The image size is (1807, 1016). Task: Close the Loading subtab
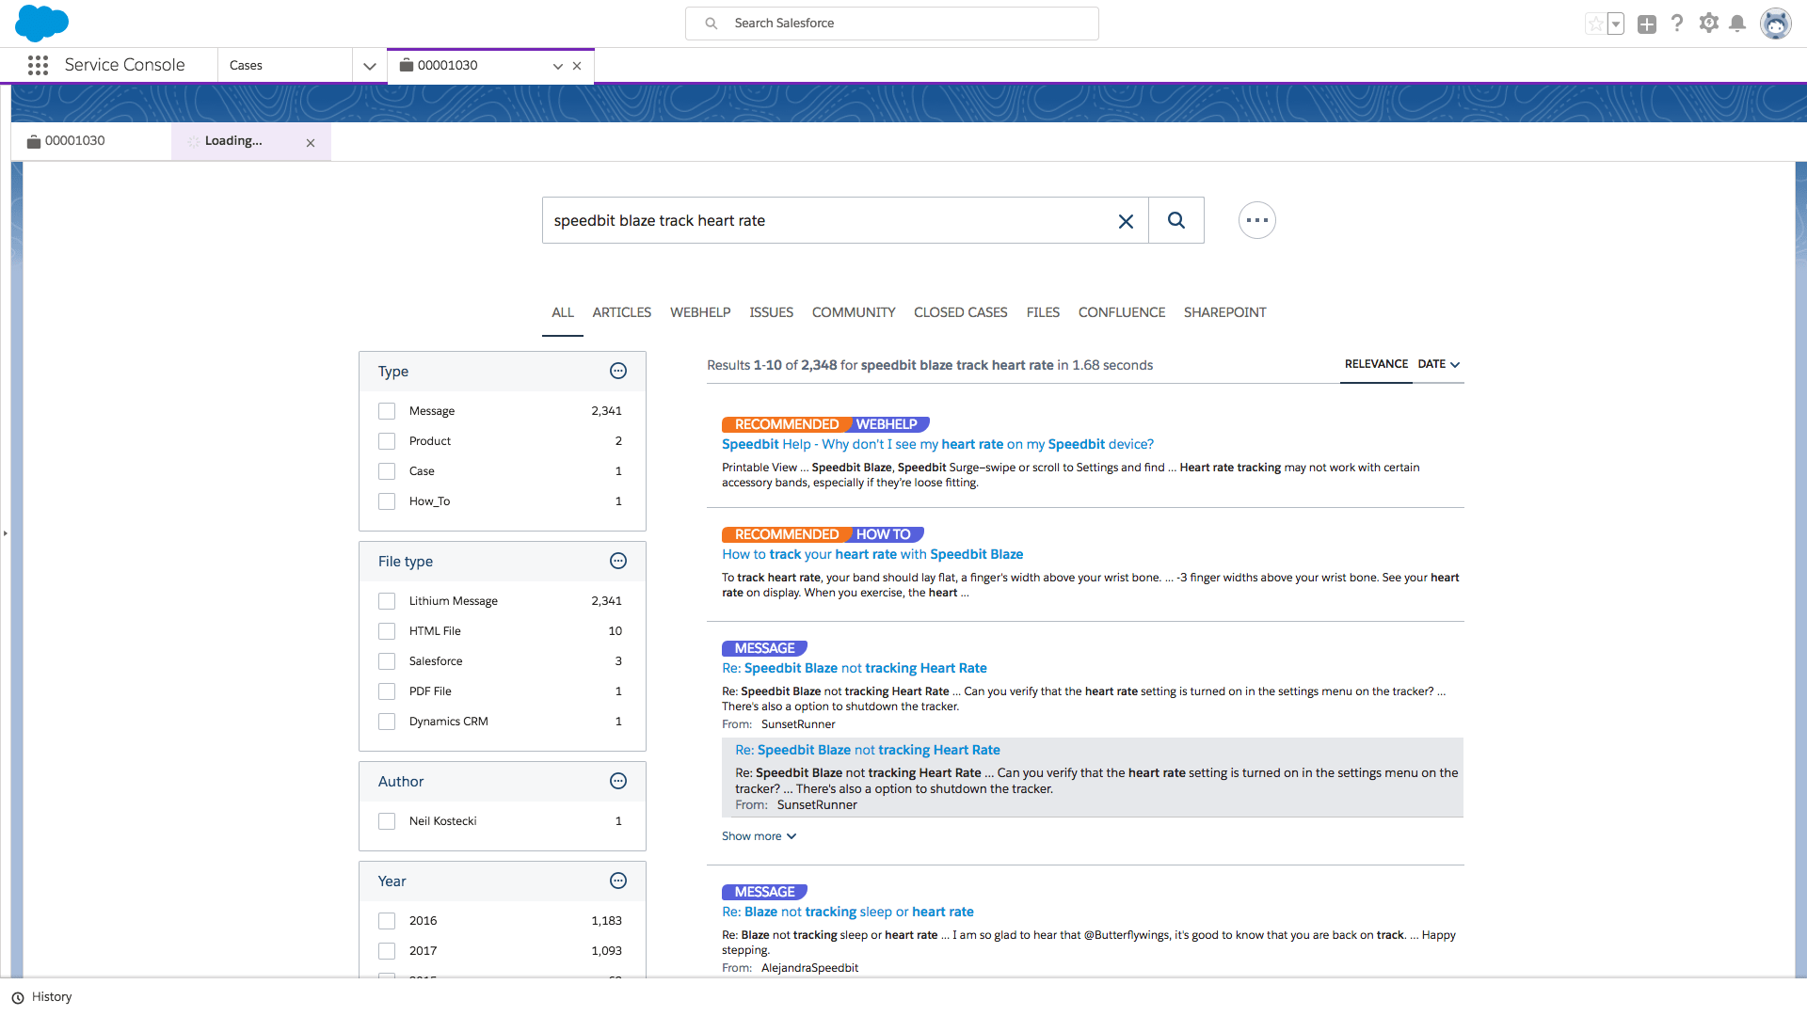point(311,143)
